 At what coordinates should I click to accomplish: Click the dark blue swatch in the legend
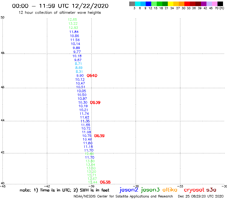point(148,4)
